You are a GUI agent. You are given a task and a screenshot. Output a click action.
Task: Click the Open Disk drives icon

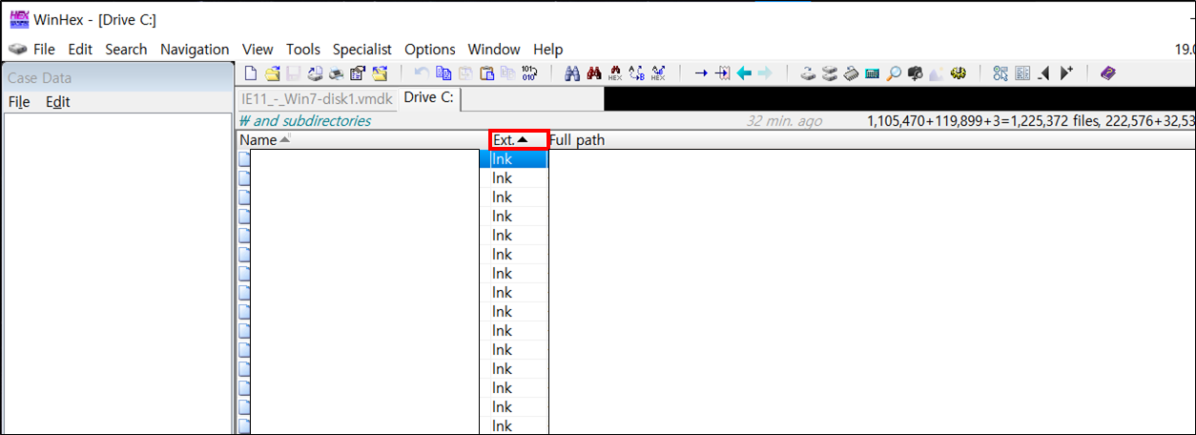(x=829, y=72)
